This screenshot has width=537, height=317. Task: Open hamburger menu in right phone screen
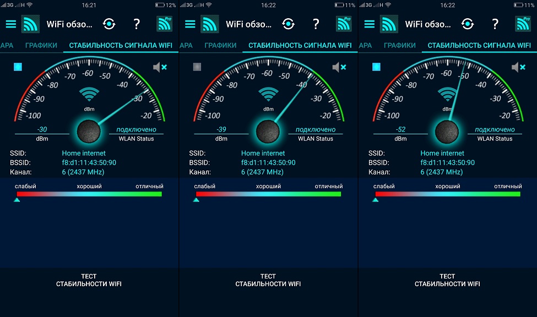[x=369, y=24]
